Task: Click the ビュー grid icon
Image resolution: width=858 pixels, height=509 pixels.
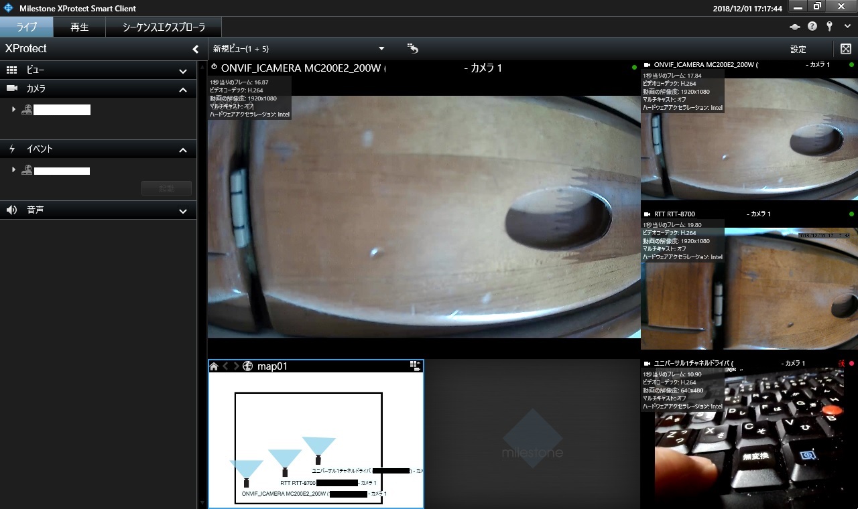Action: tap(11, 70)
